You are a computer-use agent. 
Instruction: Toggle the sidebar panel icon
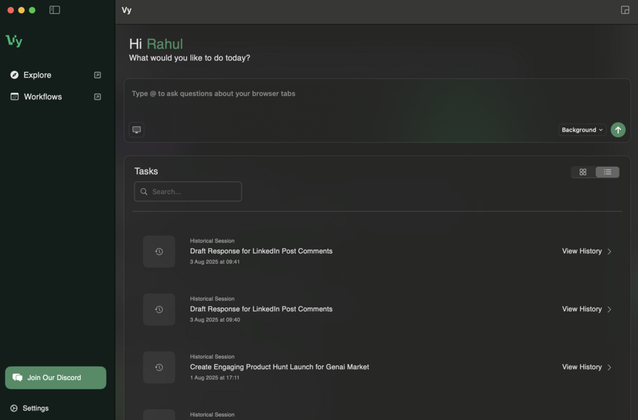55,10
